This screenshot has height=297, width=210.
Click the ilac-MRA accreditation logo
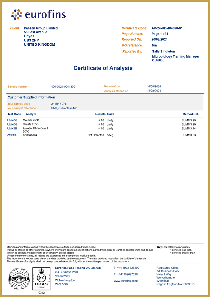coord(18,279)
